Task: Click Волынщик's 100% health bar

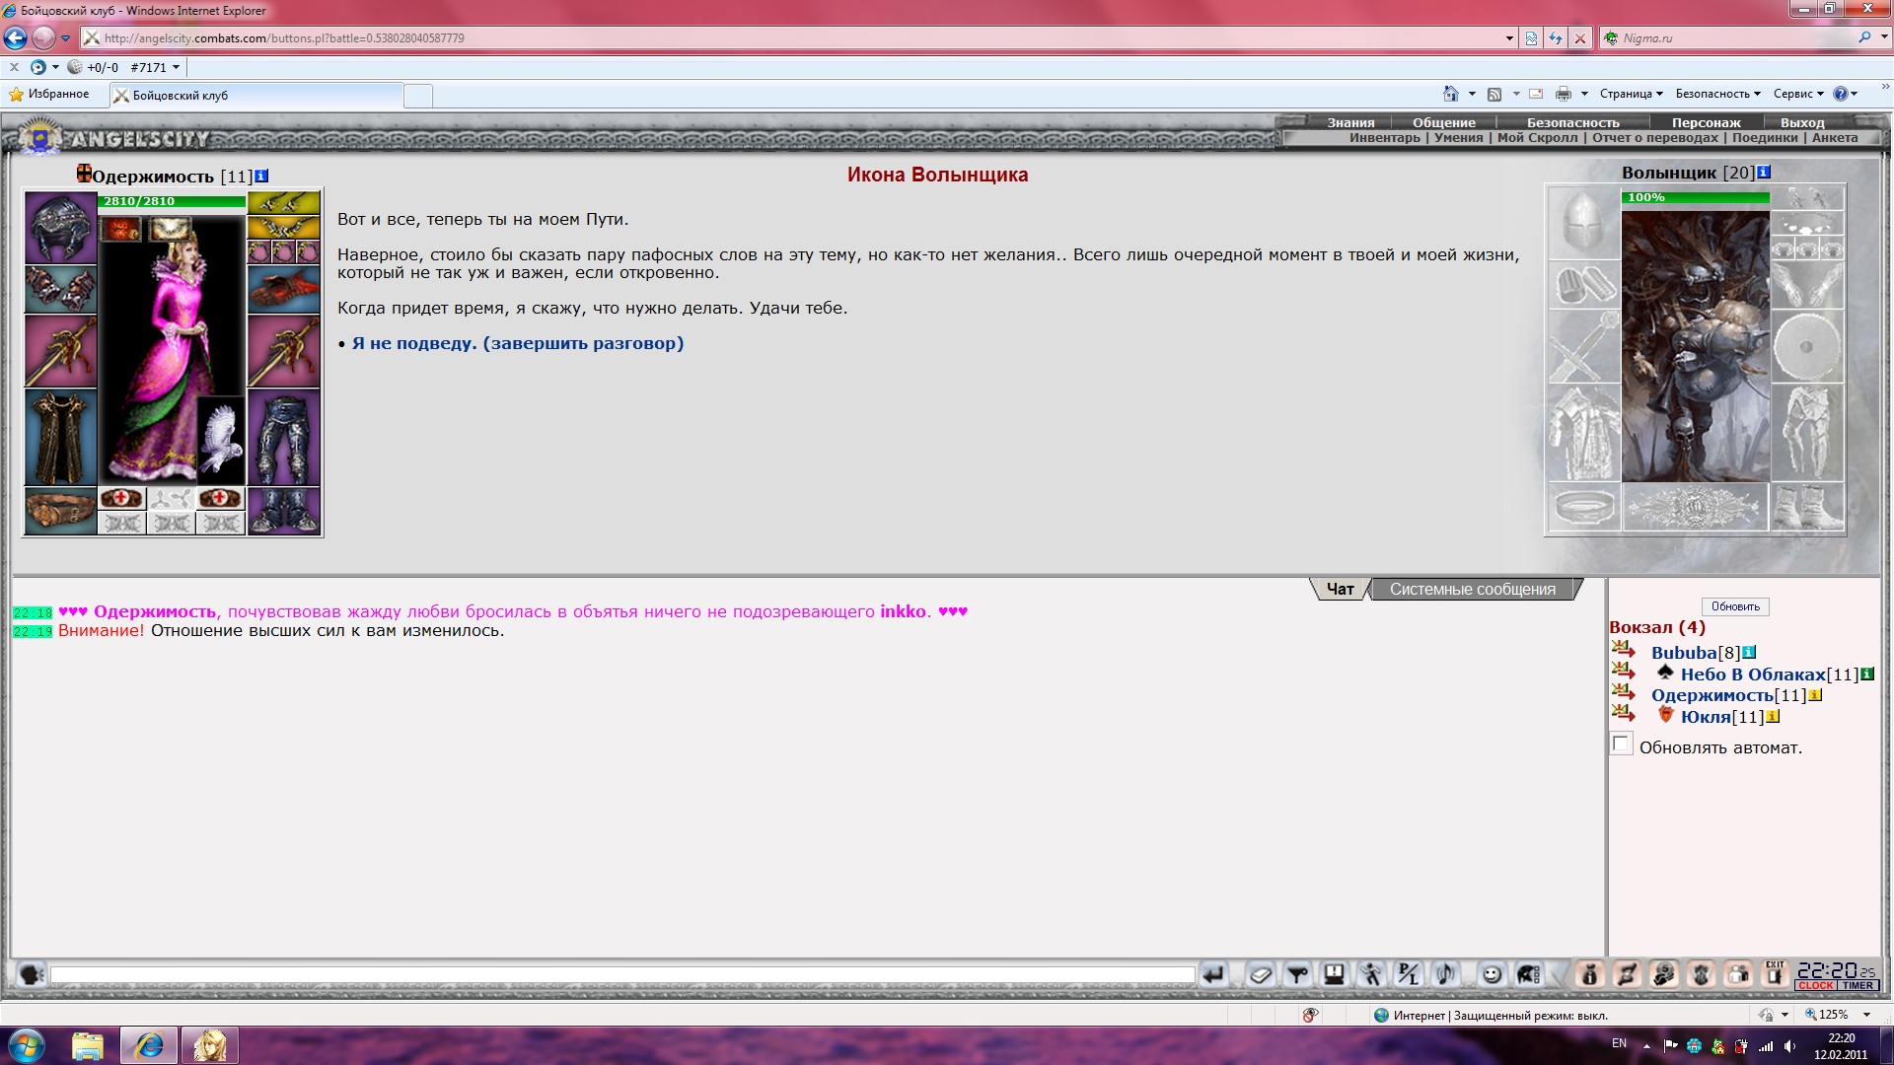Action: 1695,197
